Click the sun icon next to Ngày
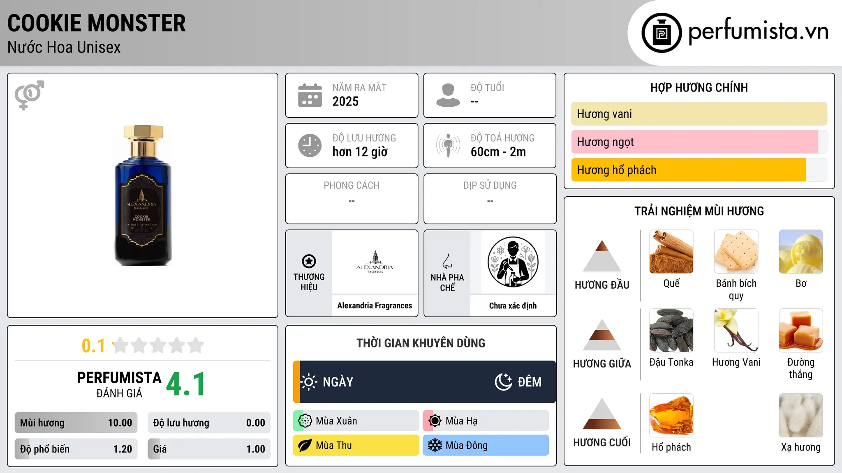The width and height of the screenshot is (842, 473). point(309,382)
